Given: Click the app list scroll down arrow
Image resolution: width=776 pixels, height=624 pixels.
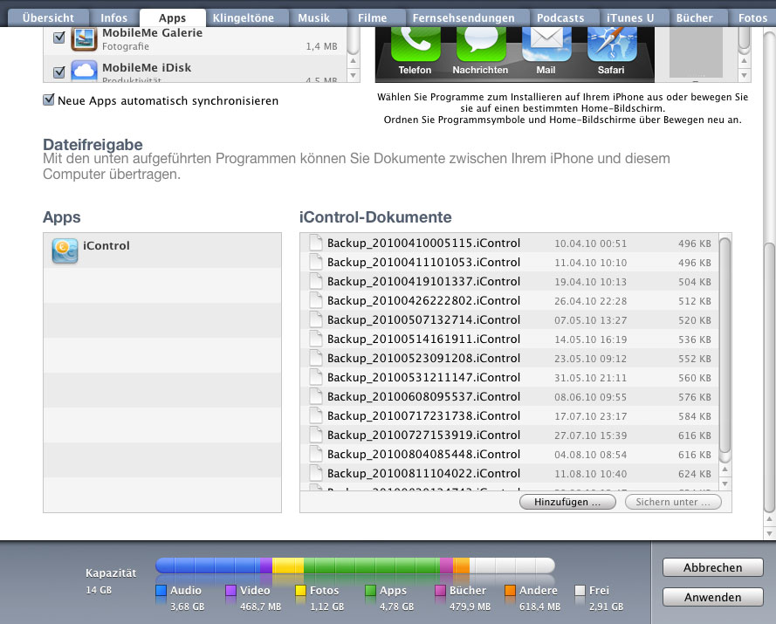Looking at the screenshot, I should [353, 75].
